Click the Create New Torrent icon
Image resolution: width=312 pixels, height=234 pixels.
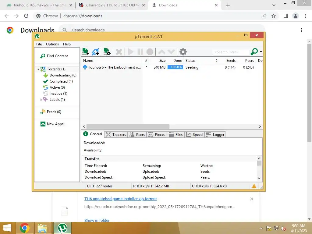[x=107, y=52]
